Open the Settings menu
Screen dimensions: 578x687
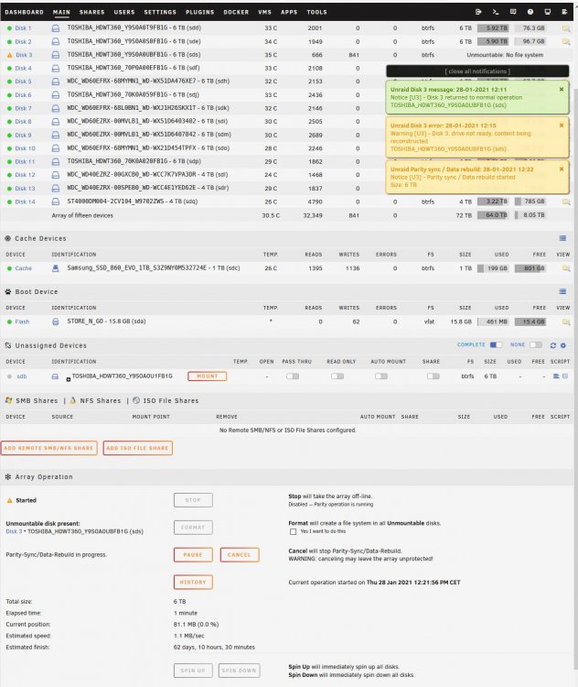pos(160,12)
